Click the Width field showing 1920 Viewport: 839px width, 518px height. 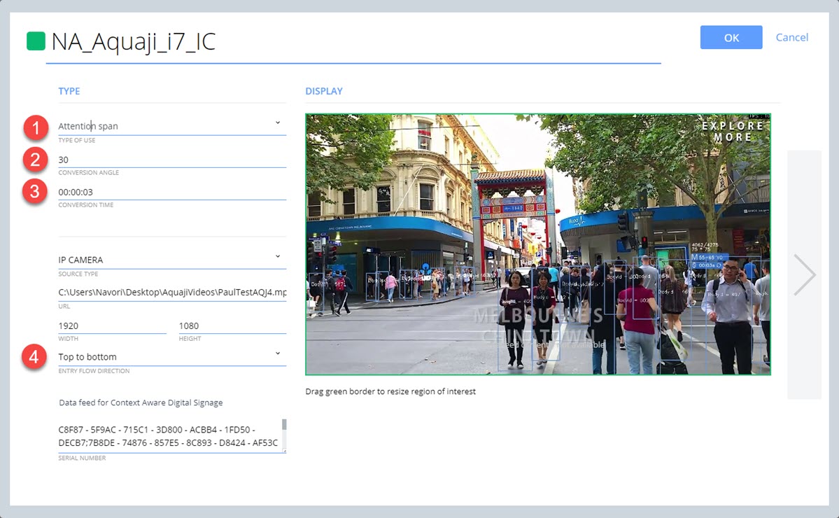point(112,325)
